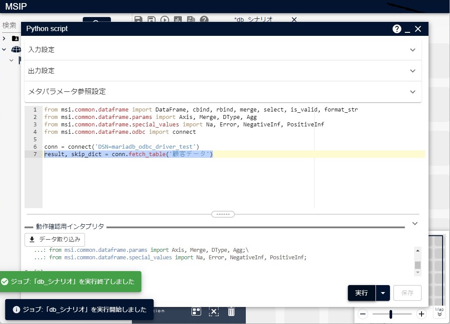Click code line 6 in the editor

[122, 146]
